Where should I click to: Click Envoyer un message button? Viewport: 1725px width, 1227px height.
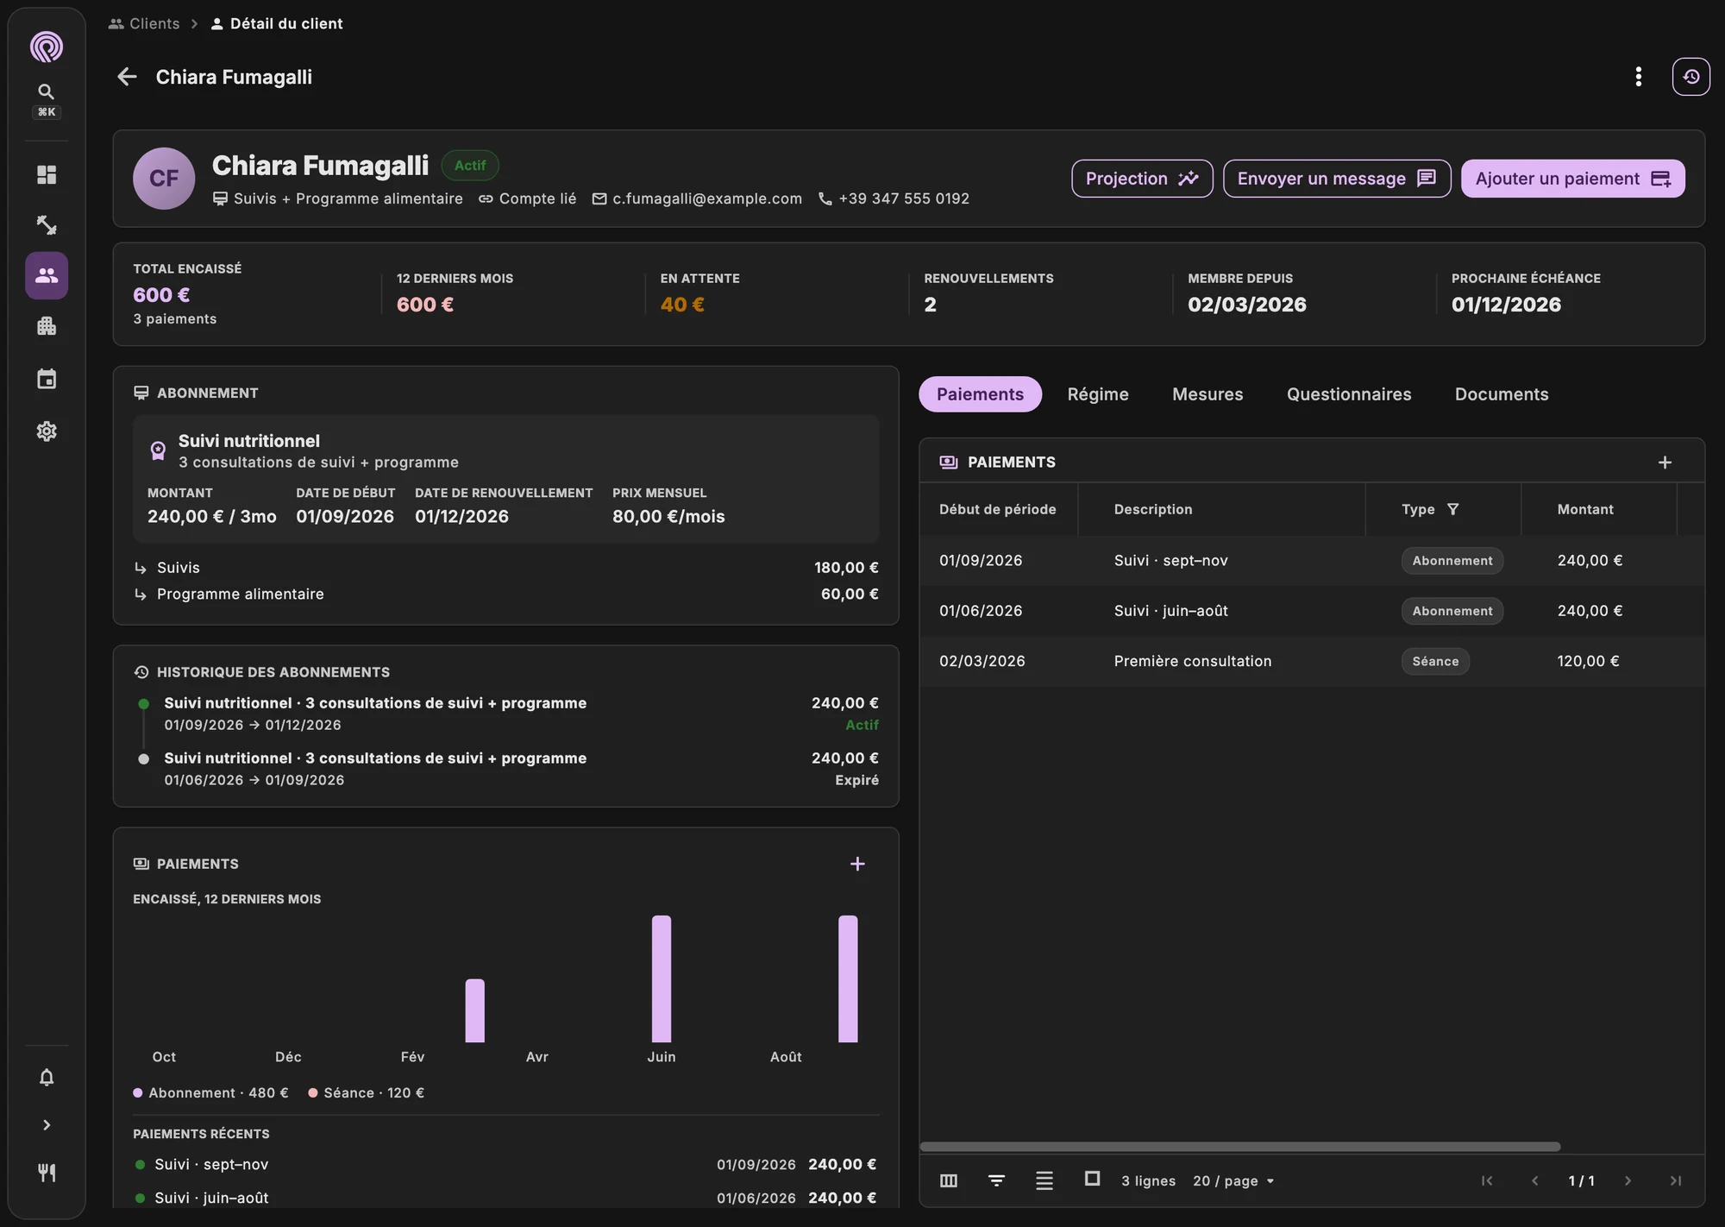[1337, 179]
